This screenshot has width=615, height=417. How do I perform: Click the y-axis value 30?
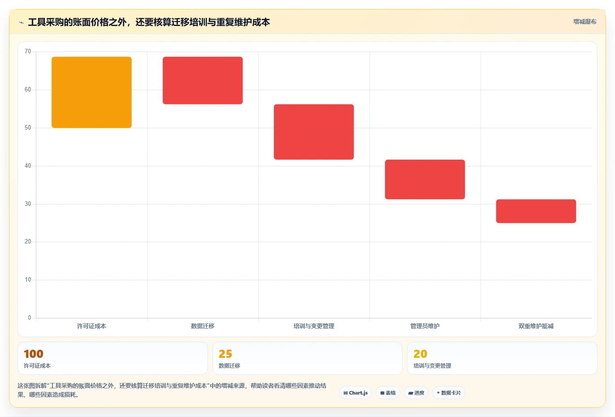[28, 204]
